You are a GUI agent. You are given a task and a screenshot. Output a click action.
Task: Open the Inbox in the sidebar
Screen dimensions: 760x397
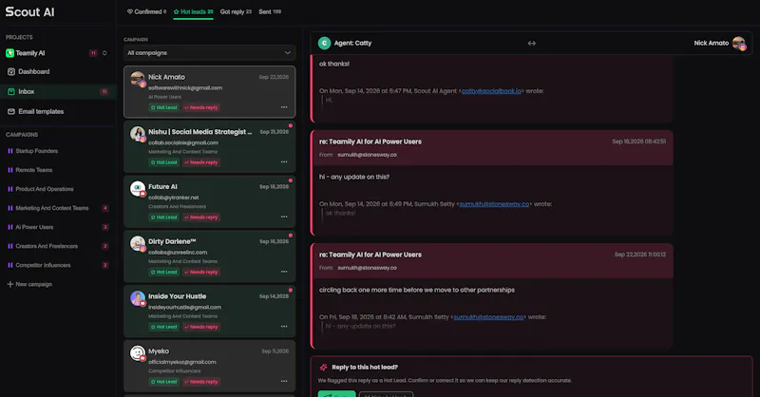click(58, 91)
